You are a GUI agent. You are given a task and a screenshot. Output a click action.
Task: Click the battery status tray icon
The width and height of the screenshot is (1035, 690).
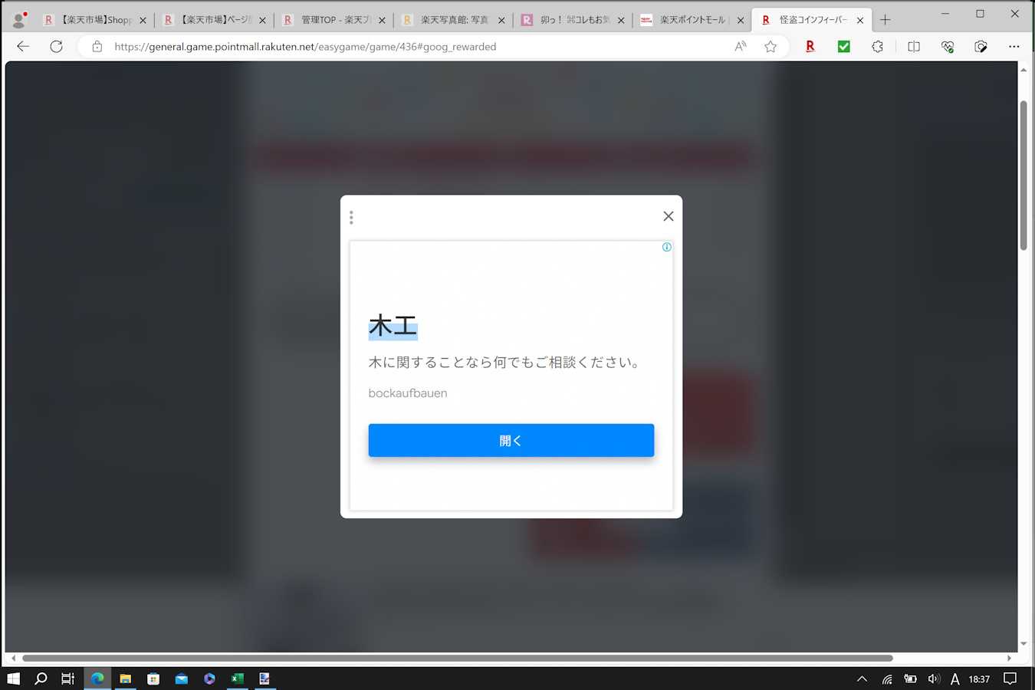911,678
